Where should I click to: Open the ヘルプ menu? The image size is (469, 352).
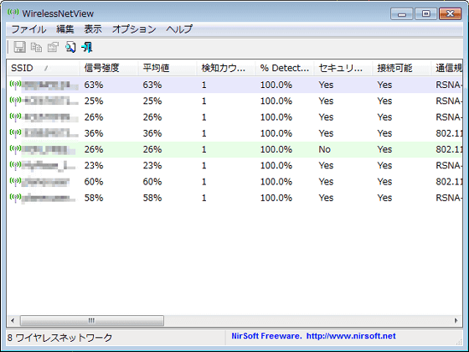179,29
